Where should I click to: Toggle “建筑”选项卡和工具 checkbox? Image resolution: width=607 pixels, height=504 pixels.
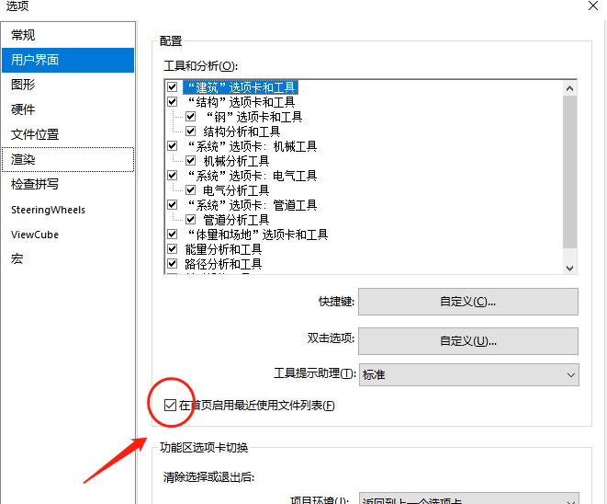[173, 86]
